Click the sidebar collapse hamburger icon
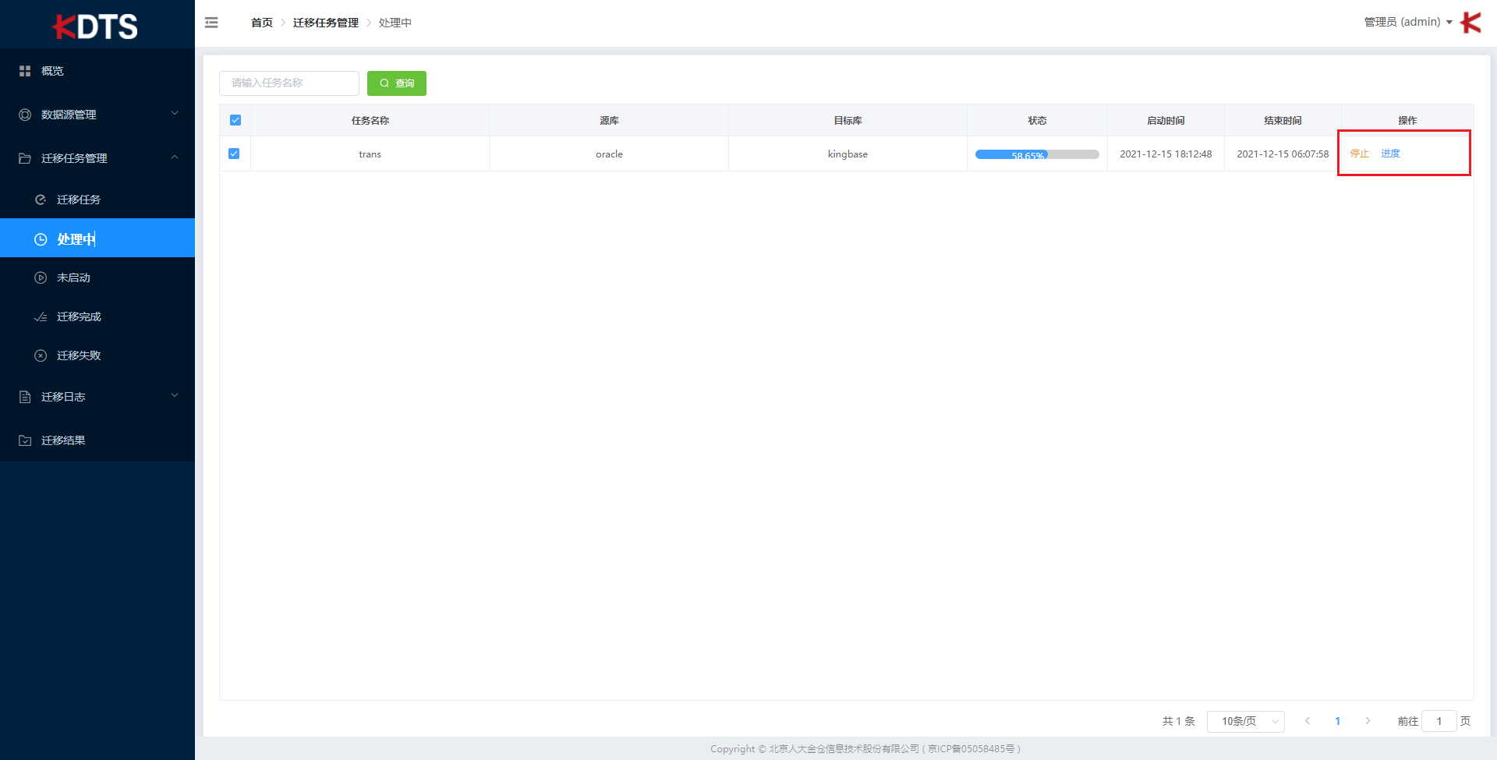Viewport: 1497px width, 760px height. [211, 23]
